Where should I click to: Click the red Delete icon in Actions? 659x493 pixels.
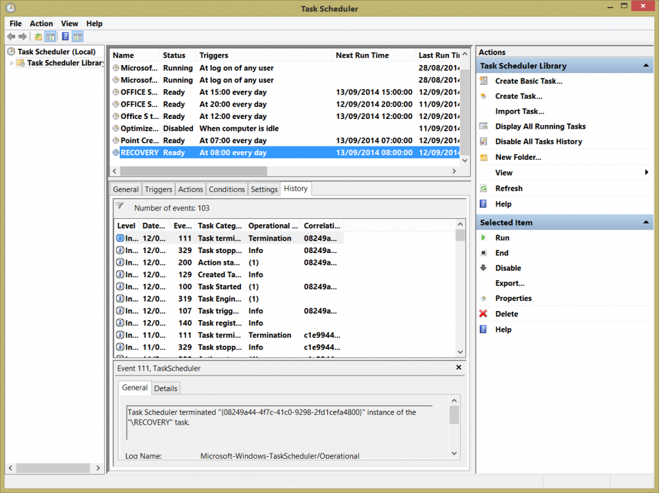click(483, 314)
